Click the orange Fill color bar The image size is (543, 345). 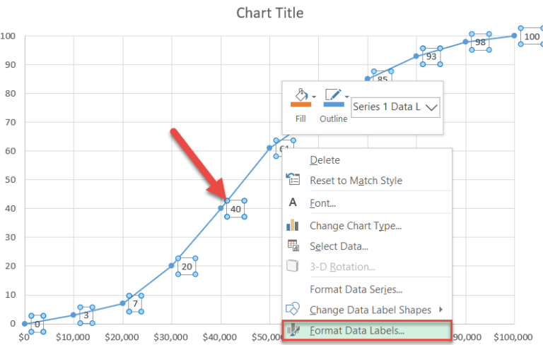click(x=301, y=104)
